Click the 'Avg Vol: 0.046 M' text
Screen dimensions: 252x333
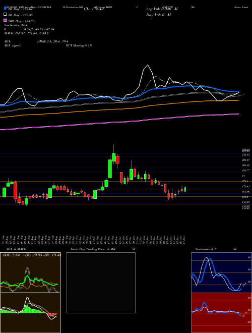pos(162,9)
